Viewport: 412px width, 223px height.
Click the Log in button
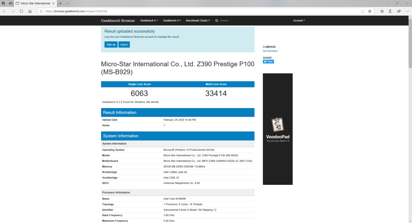click(x=124, y=45)
